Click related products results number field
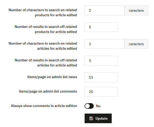154x127 pixels. 101,27
